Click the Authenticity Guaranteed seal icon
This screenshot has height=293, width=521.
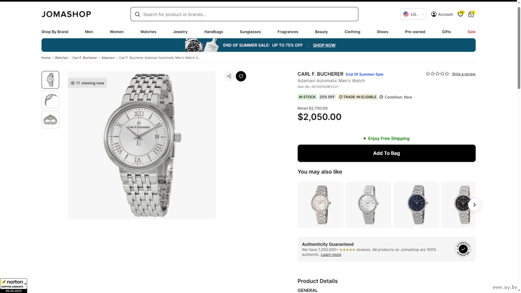(463, 249)
